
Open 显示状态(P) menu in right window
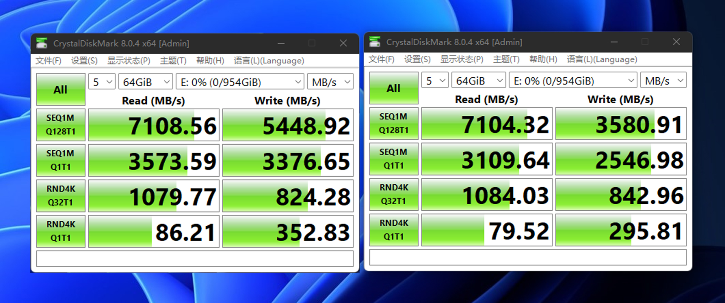(x=462, y=59)
